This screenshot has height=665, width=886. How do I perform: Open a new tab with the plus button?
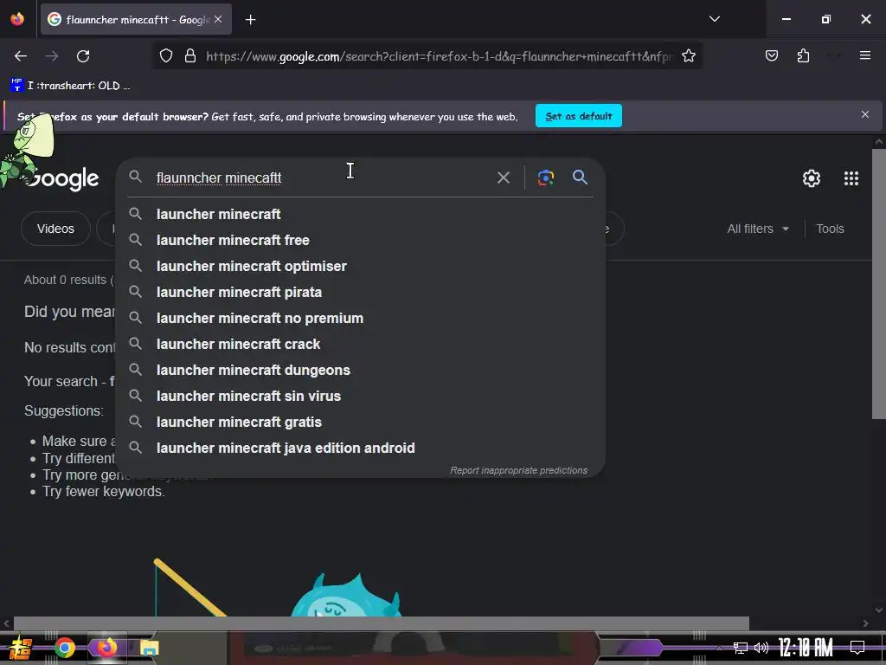pyautogui.click(x=250, y=20)
